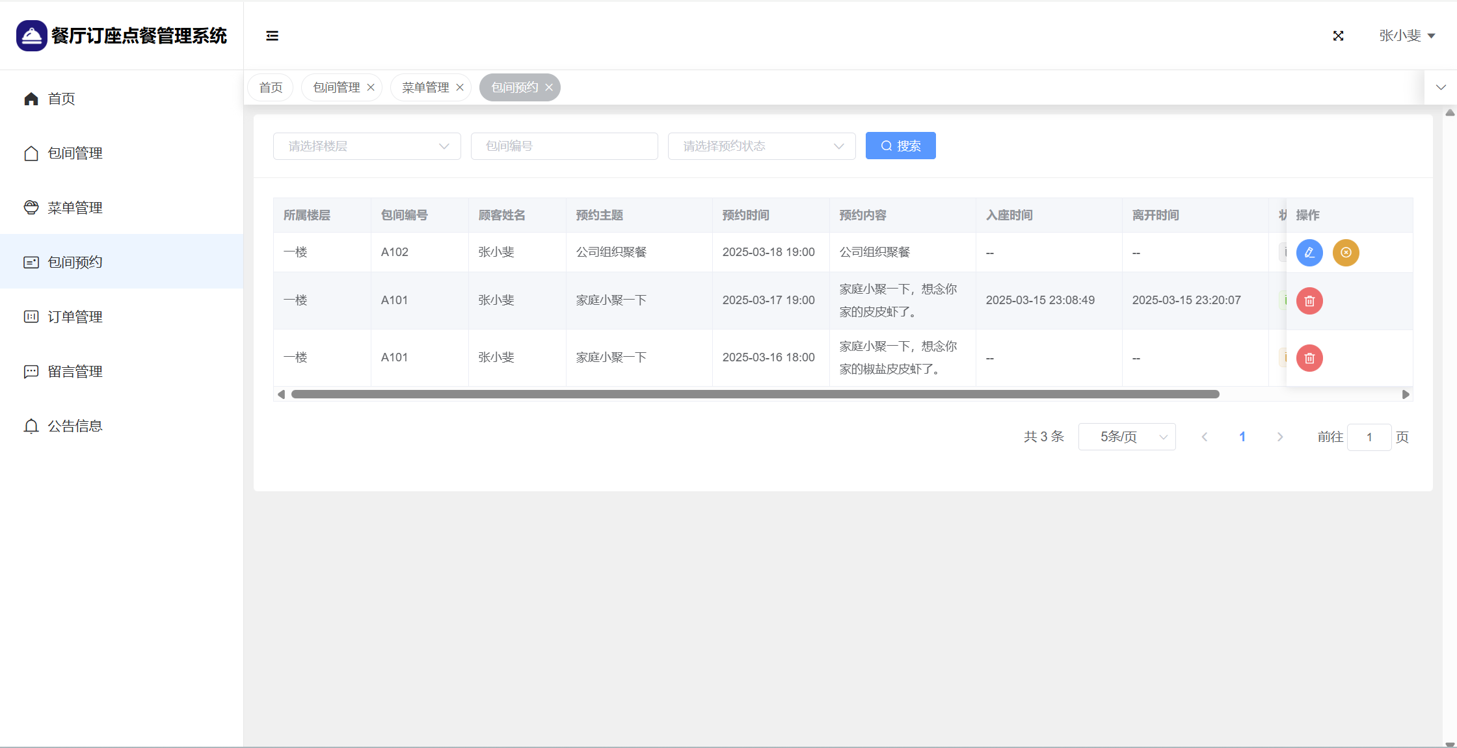The width and height of the screenshot is (1457, 748).
Task: Open the 请选择楼层 floor dropdown
Action: (367, 146)
